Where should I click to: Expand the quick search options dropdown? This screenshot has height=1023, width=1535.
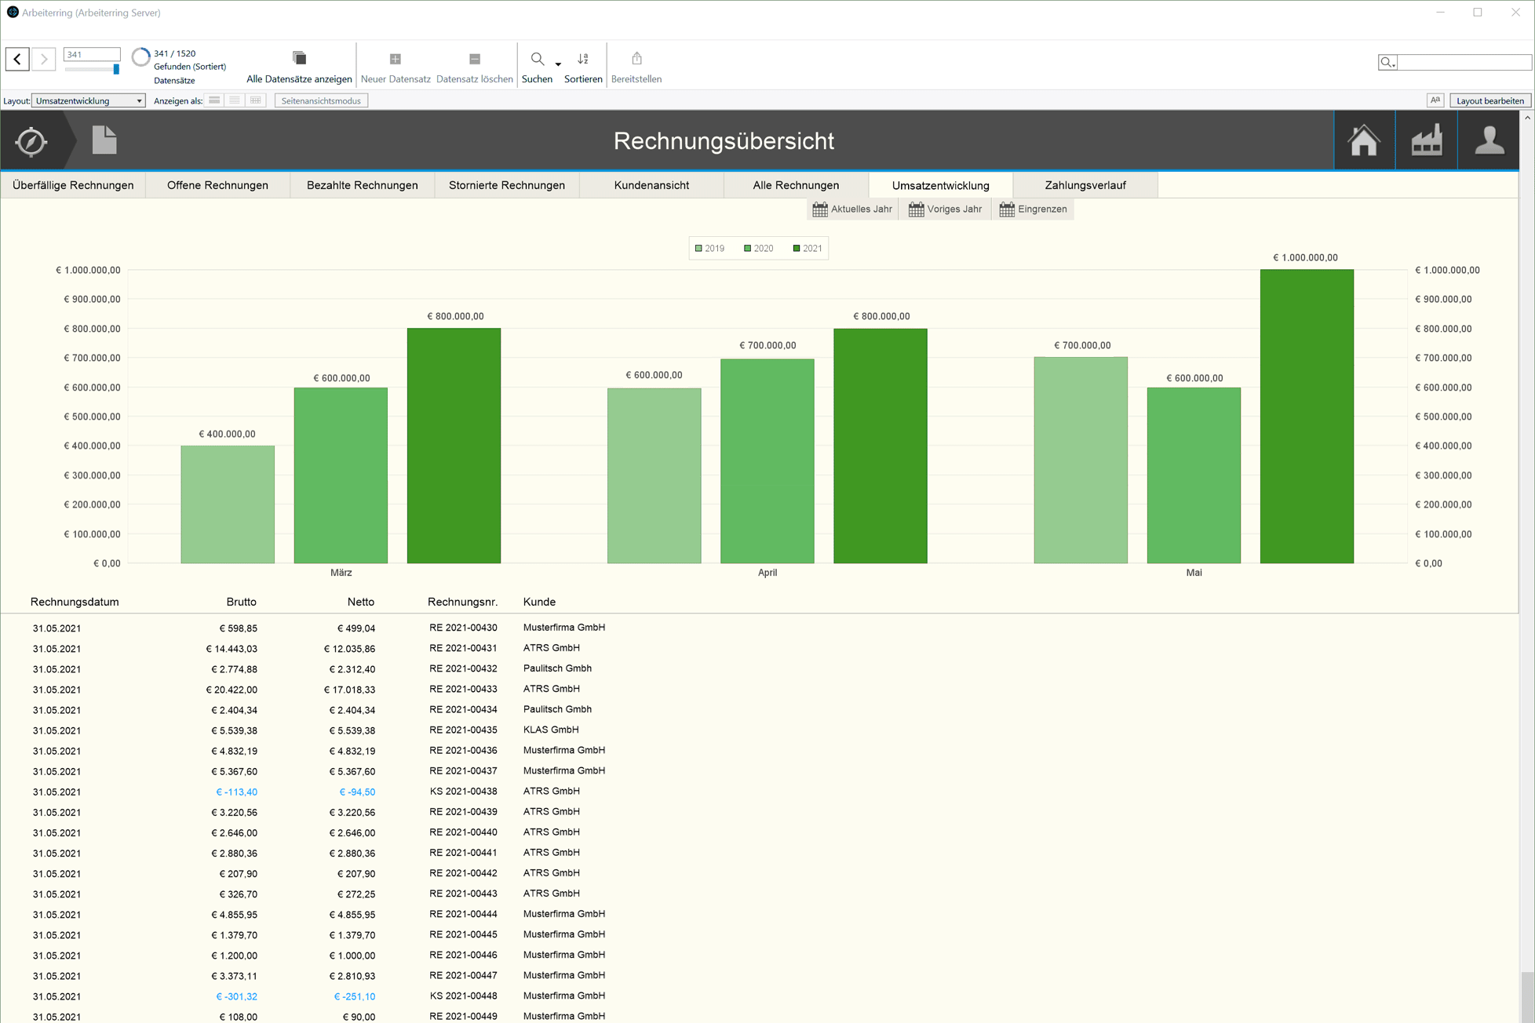pos(1387,62)
